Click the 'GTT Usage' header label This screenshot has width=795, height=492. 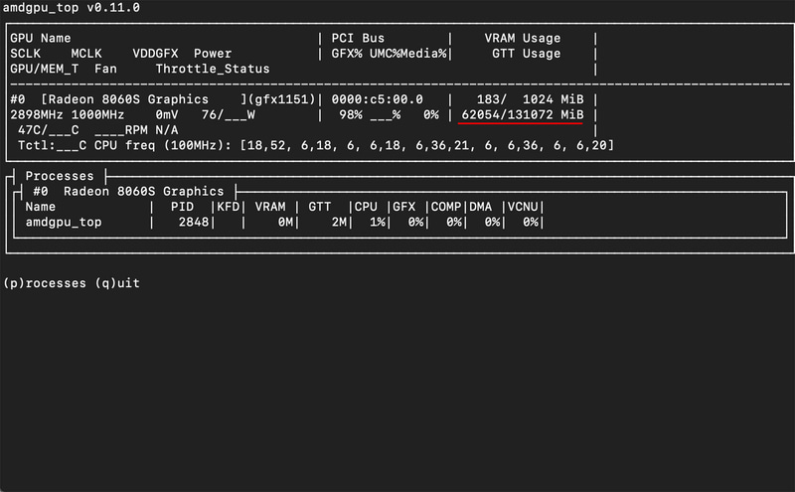point(527,54)
